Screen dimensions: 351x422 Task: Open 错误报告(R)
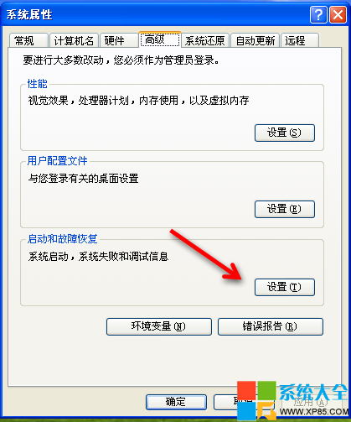click(271, 326)
